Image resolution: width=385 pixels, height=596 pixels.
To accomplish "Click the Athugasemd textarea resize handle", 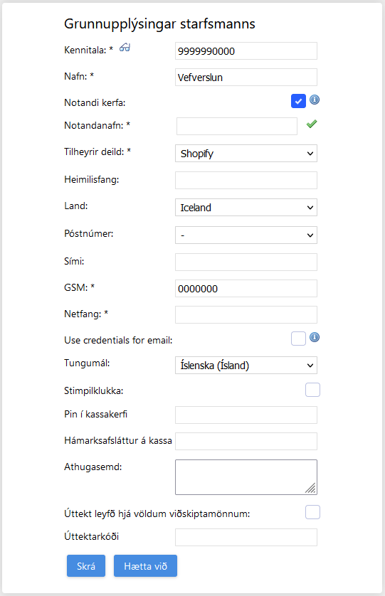I will click(x=311, y=489).
